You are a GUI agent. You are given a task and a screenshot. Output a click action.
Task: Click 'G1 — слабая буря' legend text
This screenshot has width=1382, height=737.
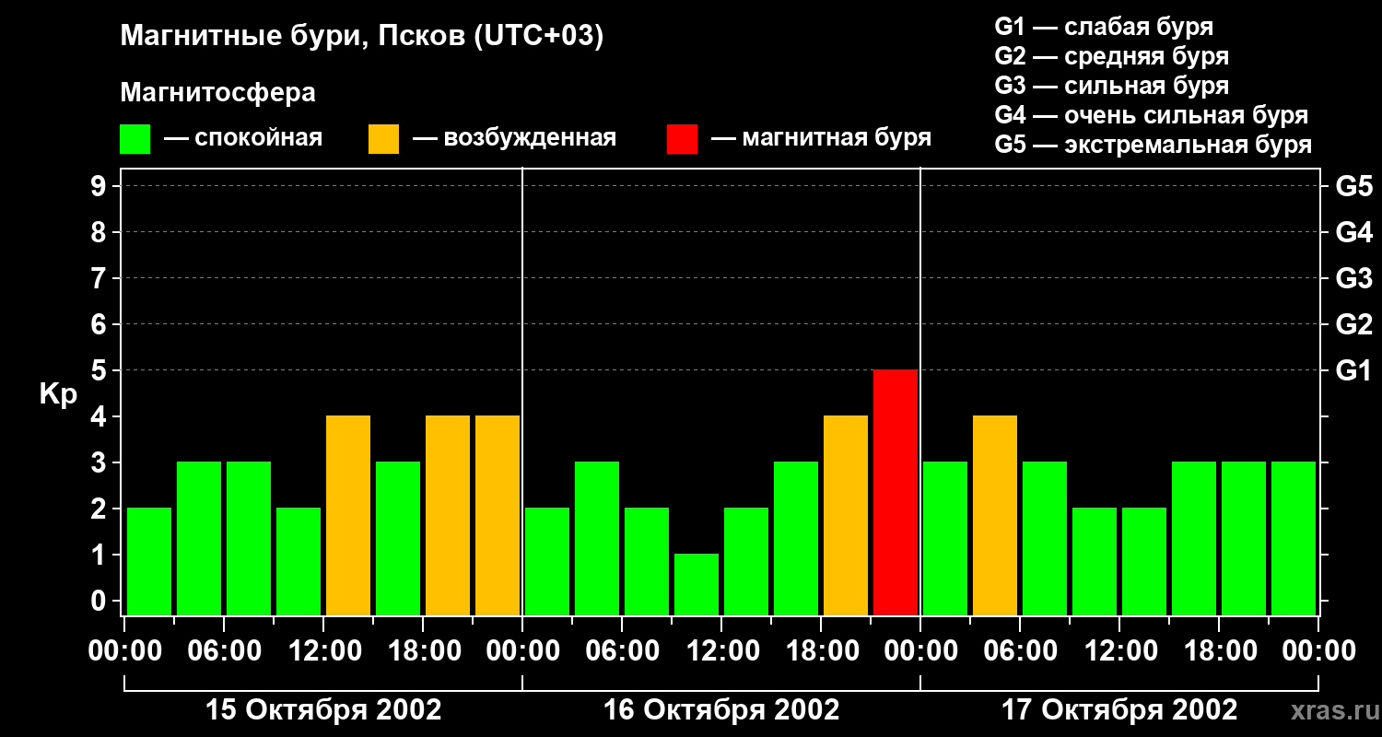tap(1103, 27)
